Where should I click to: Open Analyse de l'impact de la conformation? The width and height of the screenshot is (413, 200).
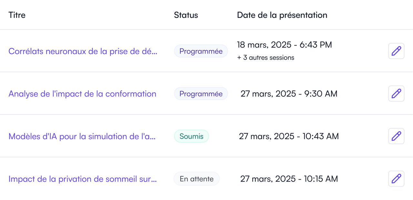point(82,94)
